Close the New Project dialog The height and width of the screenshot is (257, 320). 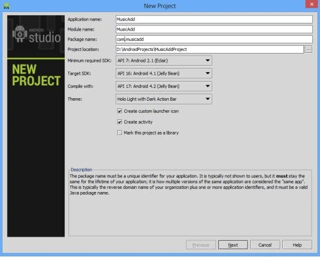click(312, 4)
